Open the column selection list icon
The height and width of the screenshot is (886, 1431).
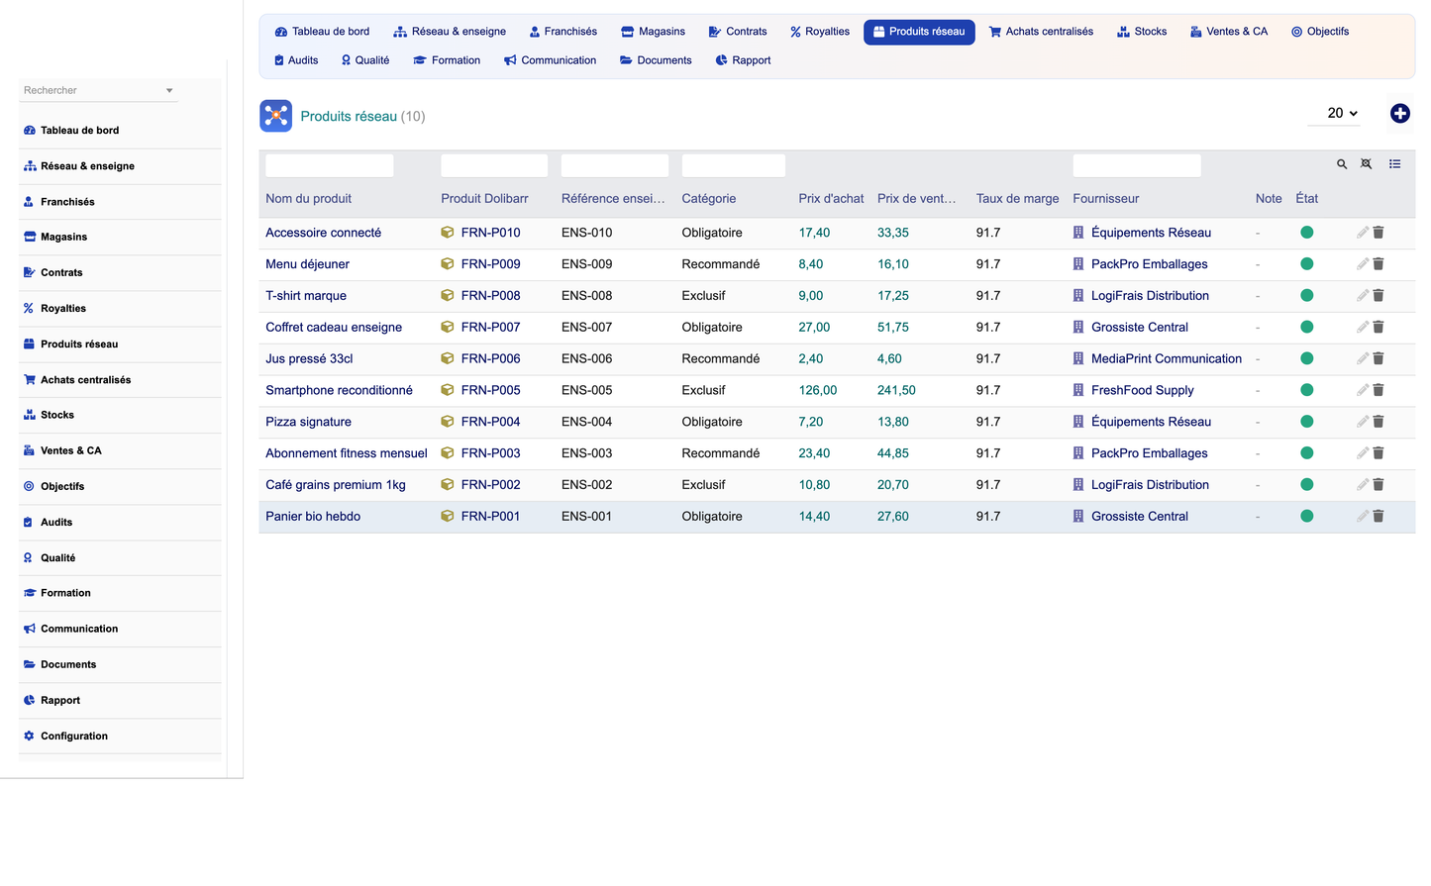pos(1394,164)
